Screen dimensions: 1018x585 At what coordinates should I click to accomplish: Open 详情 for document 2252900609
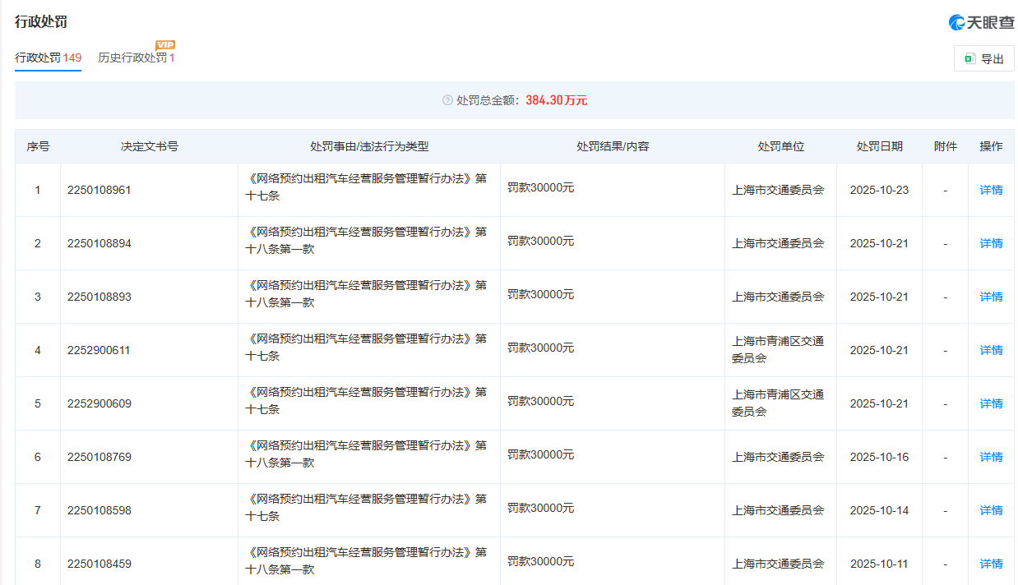(991, 403)
